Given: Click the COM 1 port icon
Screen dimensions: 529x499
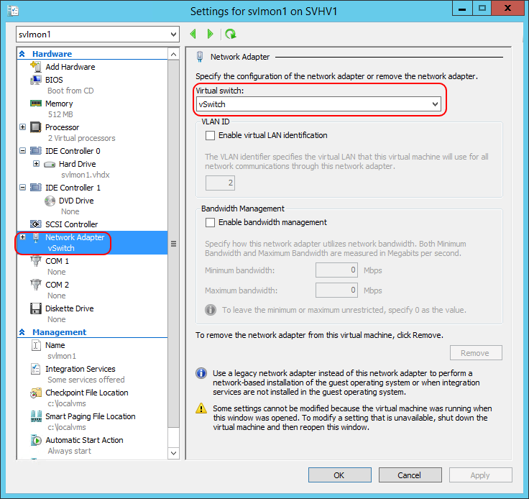Looking at the screenshot, I should click(36, 261).
